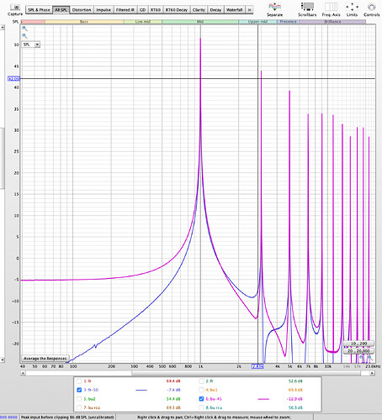Viewport: 382px width, 420px height.
Task: Click blue line swatch for fr-50
Action: tap(141, 390)
